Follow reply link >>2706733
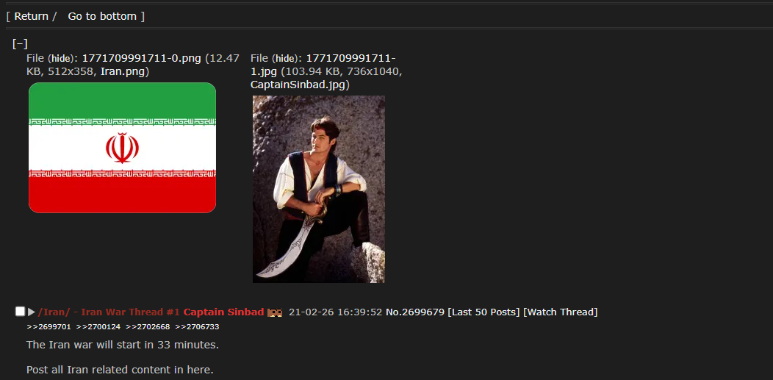This screenshot has width=773, height=380. coord(197,327)
